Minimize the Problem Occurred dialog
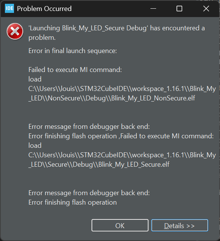 [x=153, y=8]
